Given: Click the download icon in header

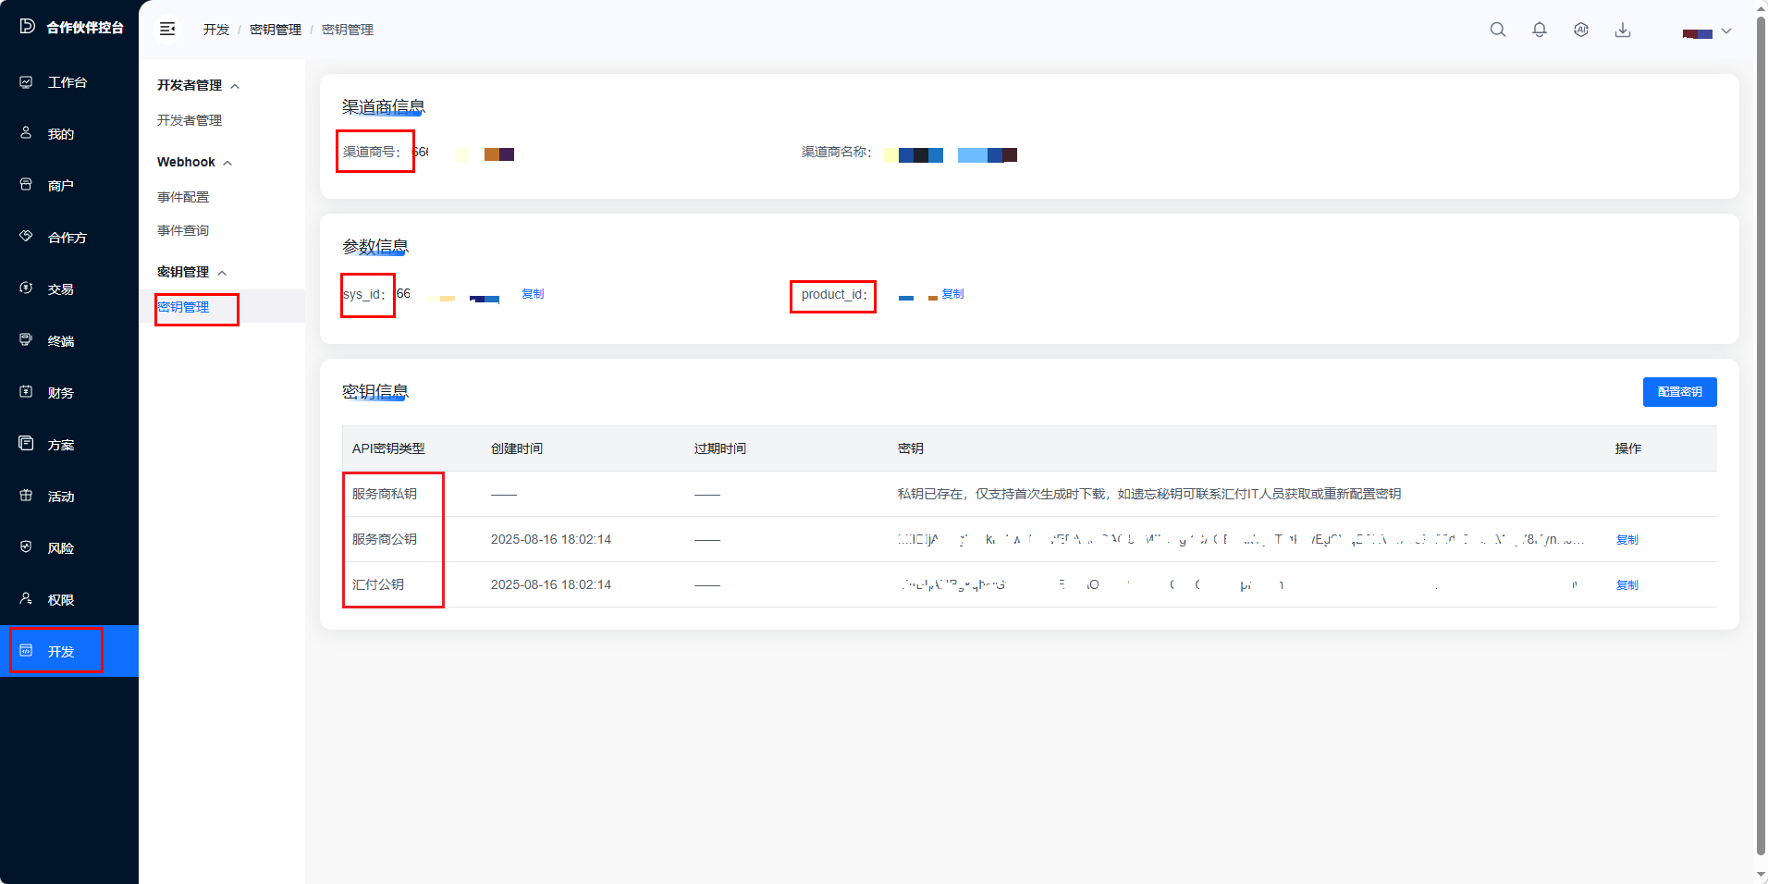Looking at the screenshot, I should 1622,30.
